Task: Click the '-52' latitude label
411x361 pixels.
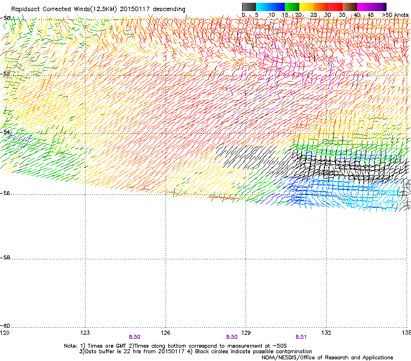Action: [x=5, y=74]
